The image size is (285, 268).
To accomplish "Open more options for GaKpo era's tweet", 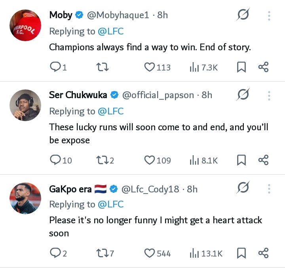I will point(269,188).
